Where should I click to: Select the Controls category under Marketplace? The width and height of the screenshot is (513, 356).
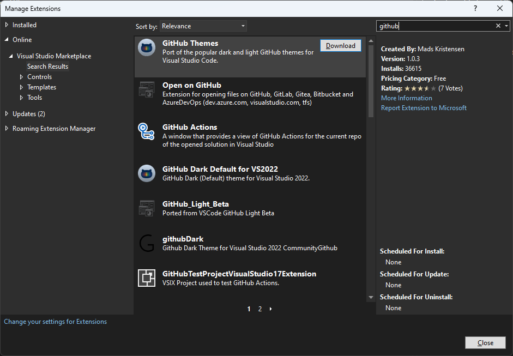39,76
